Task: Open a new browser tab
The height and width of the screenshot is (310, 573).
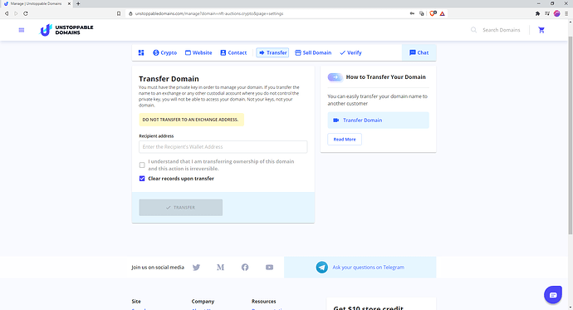Action: point(78,3)
